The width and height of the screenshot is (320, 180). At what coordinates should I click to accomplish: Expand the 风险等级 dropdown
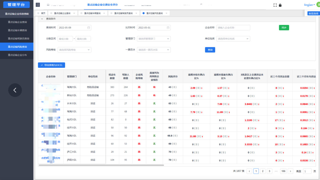pyautogui.click(x=74, y=50)
